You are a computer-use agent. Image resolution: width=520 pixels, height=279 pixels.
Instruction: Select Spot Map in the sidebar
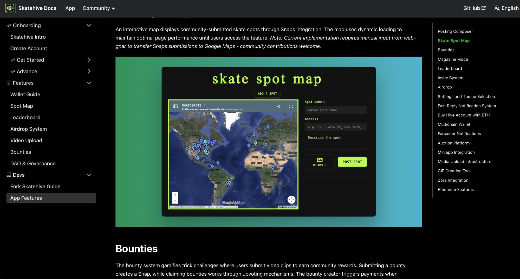(22, 106)
